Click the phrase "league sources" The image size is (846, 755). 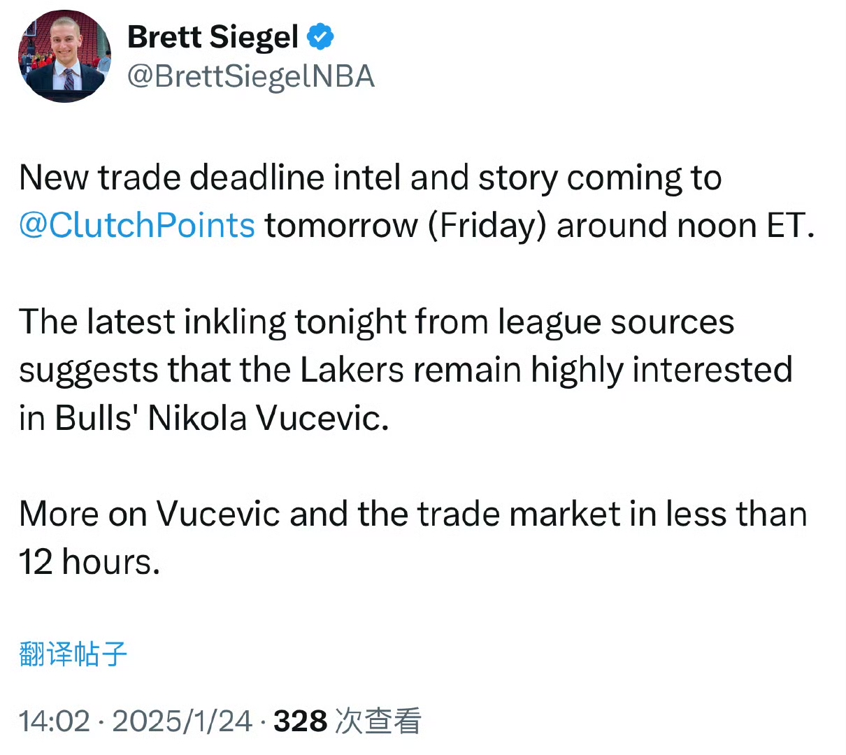(x=616, y=322)
